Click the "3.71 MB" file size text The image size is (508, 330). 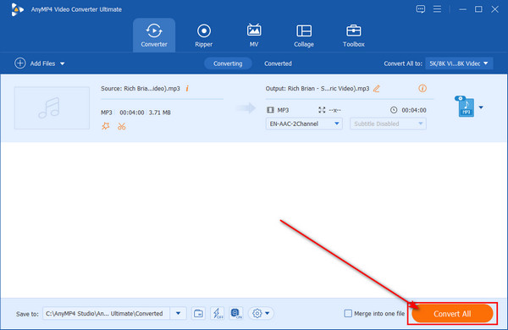(x=160, y=113)
